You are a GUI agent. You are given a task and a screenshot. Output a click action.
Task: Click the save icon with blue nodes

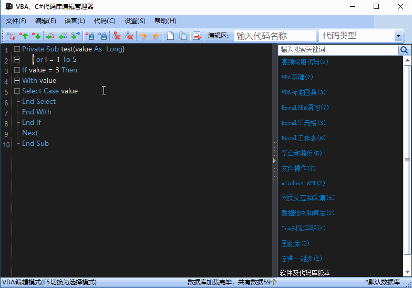pos(103,36)
